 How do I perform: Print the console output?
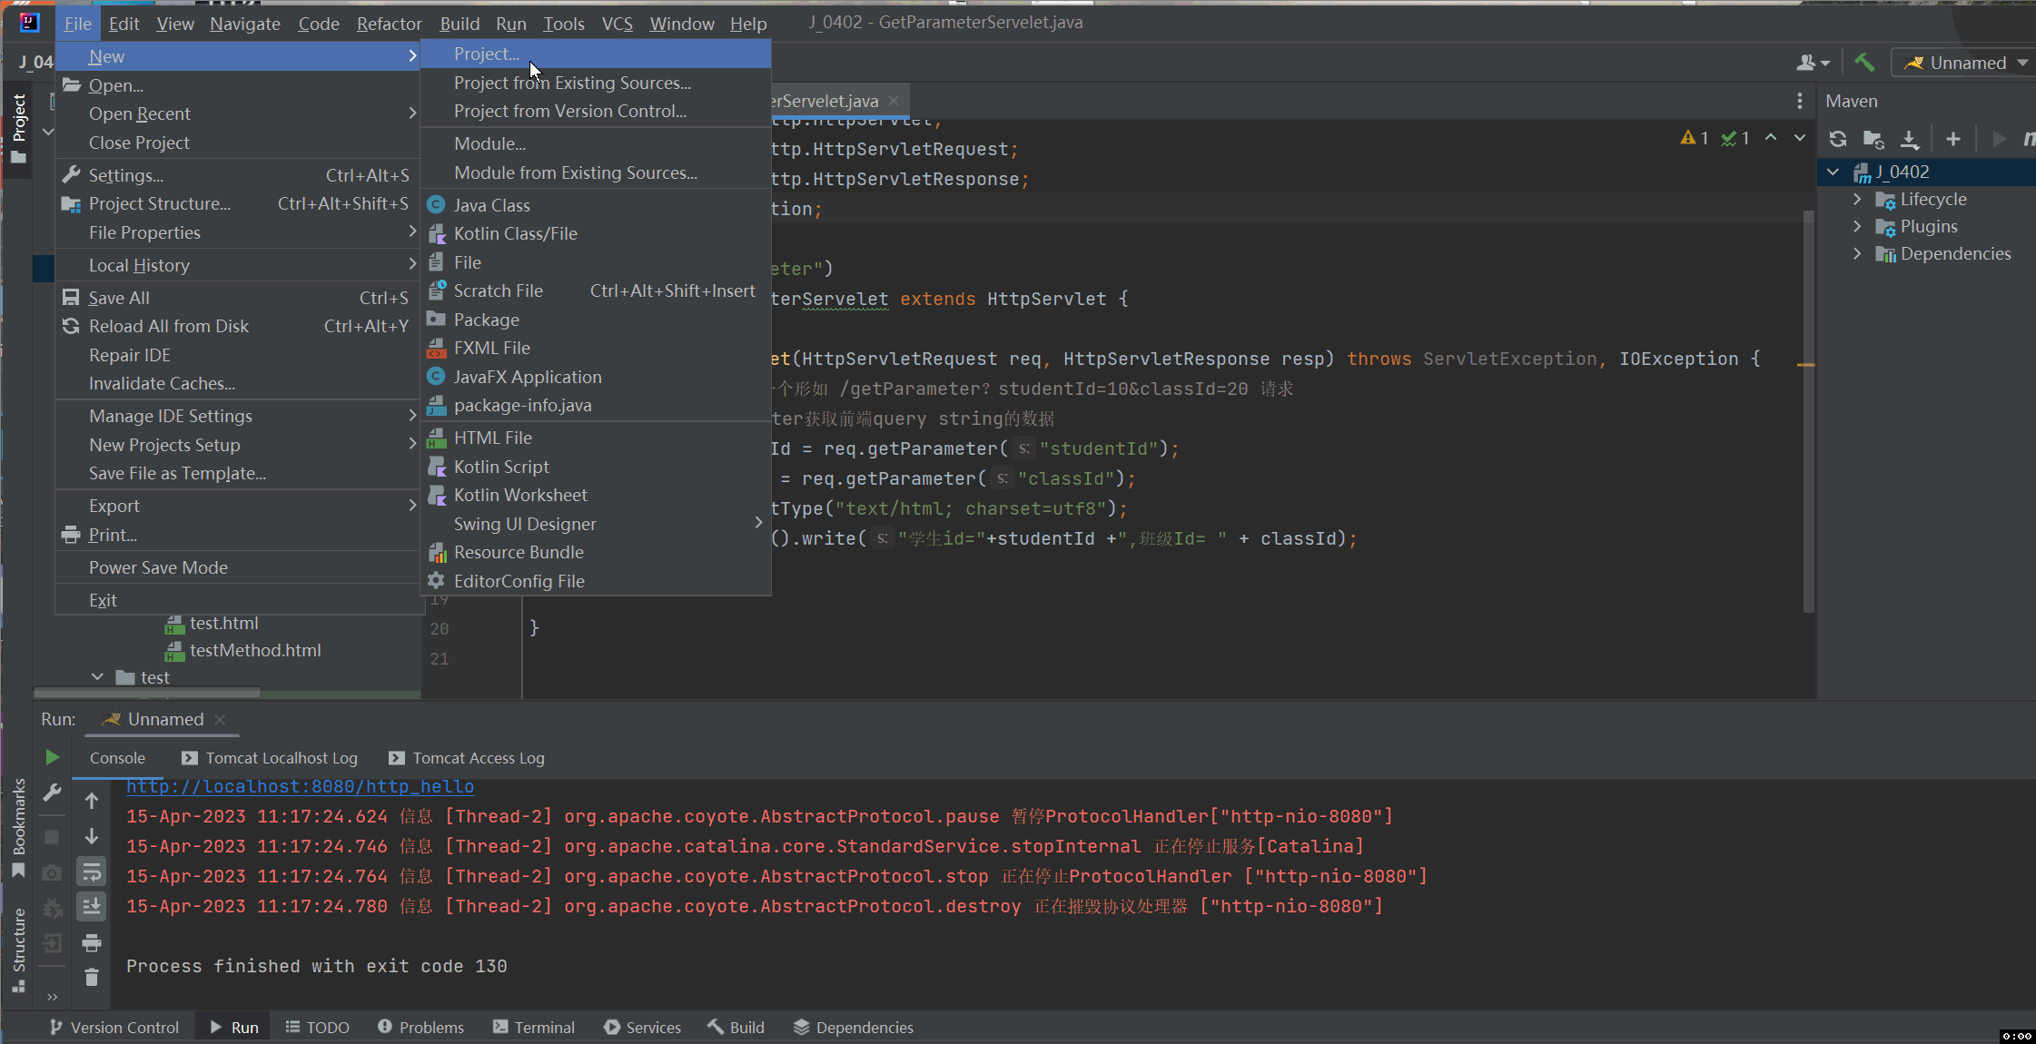click(92, 942)
